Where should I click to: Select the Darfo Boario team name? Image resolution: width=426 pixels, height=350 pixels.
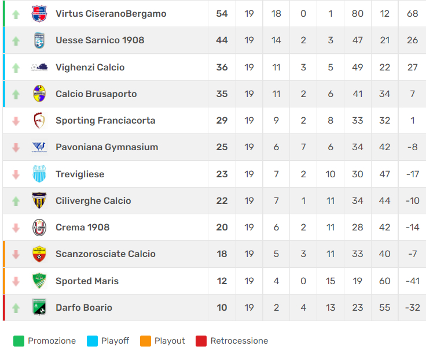(x=84, y=307)
